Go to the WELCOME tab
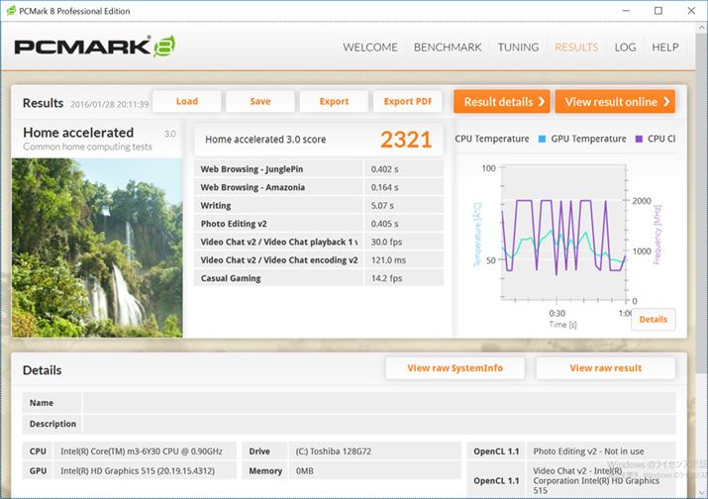The height and width of the screenshot is (499, 708). pos(370,48)
